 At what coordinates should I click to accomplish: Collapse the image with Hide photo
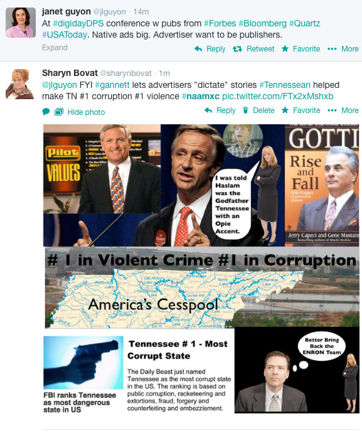(86, 112)
